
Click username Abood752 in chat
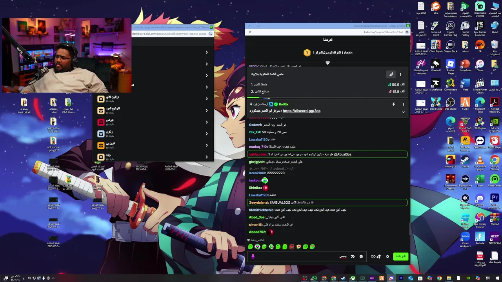257,232
